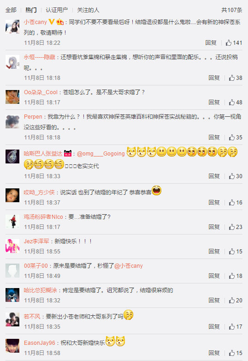This screenshot has height=361, width=248.
Task: Open the @小苍cany mention in 00莱子00's comment
Action: [129, 266]
